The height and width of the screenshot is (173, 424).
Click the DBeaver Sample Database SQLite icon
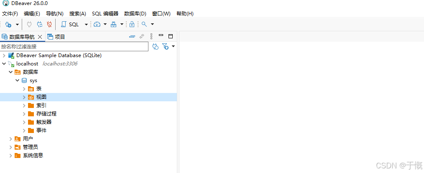[x=11, y=55]
